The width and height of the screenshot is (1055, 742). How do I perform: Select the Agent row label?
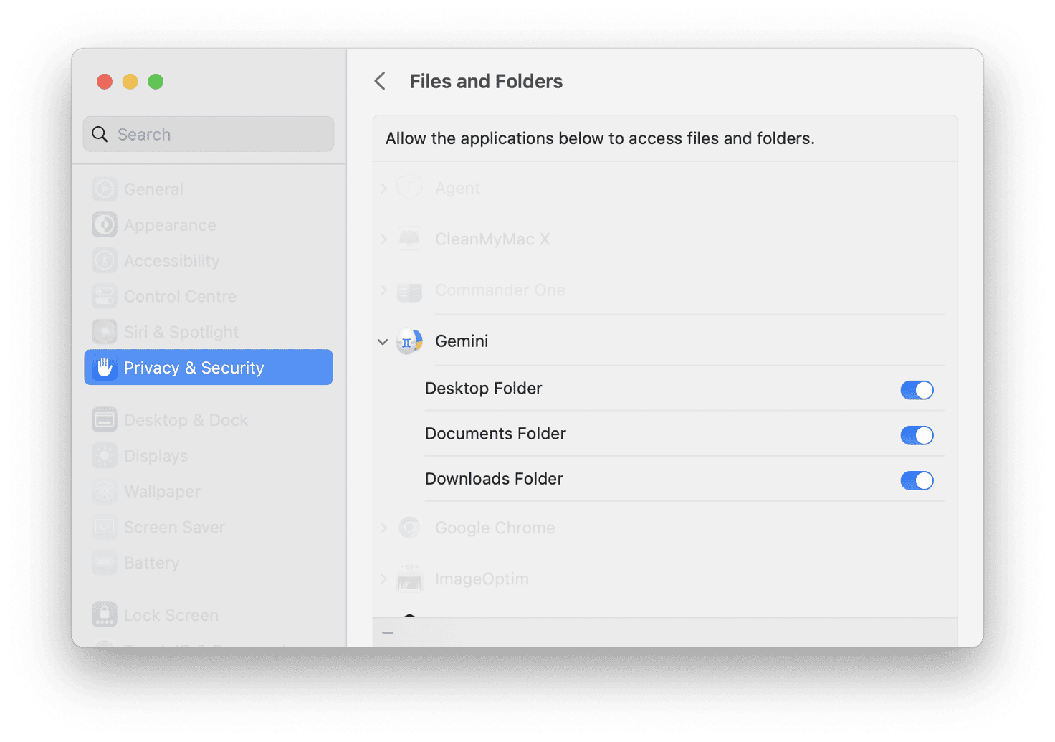click(457, 188)
